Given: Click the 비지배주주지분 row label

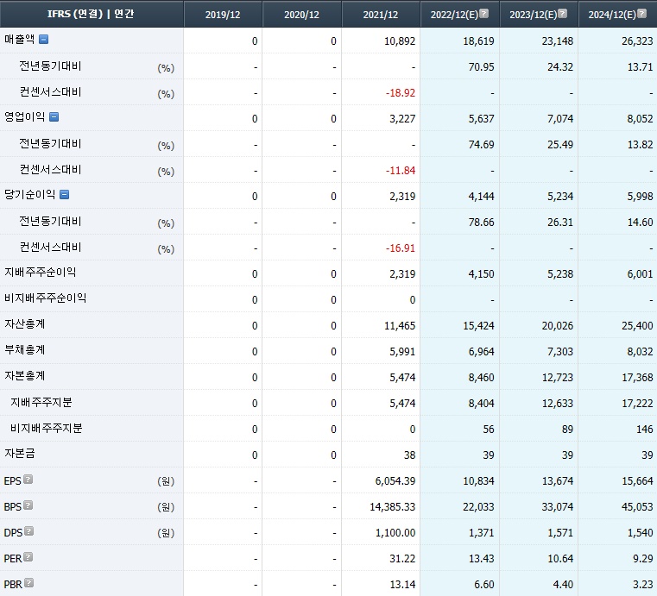Looking at the screenshot, I should click(x=46, y=429).
